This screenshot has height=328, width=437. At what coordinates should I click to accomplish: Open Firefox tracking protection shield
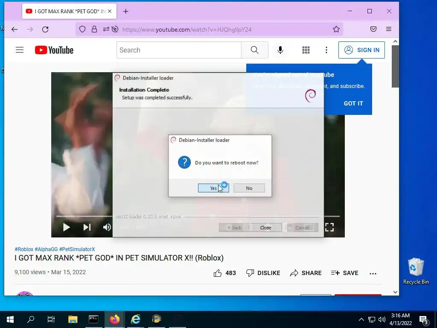click(82, 29)
